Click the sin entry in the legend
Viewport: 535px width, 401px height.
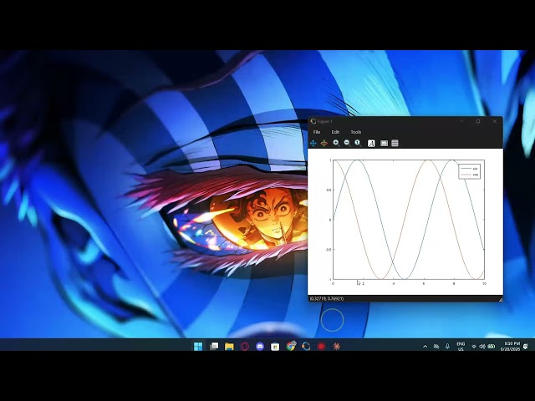[470, 169]
